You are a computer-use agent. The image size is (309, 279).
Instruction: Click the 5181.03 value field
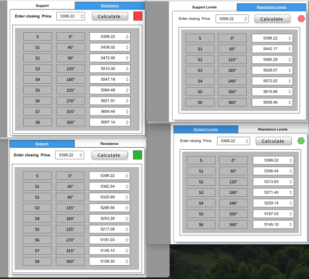pyautogui.click(x=109, y=240)
